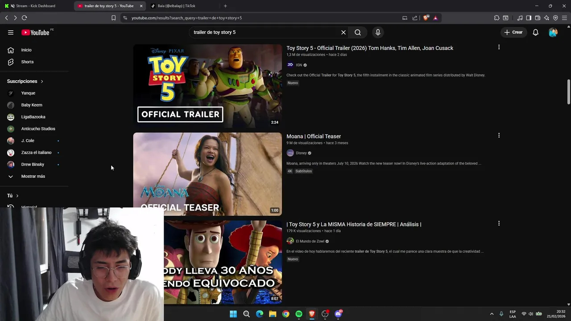Launch Spotify from taskbar
This screenshot has height=321, width=571.
pos(299,314)
